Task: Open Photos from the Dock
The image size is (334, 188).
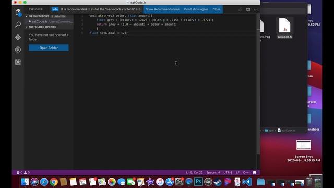Action: [x=112, y=182]
